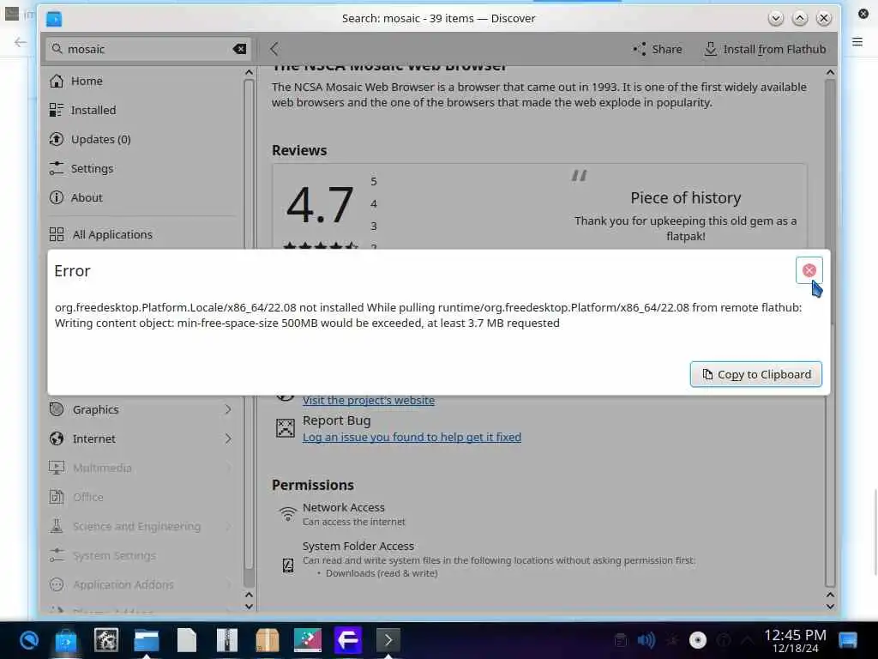Click the purple F app taskbar icon
878x659 pixels.
(348, 640)
